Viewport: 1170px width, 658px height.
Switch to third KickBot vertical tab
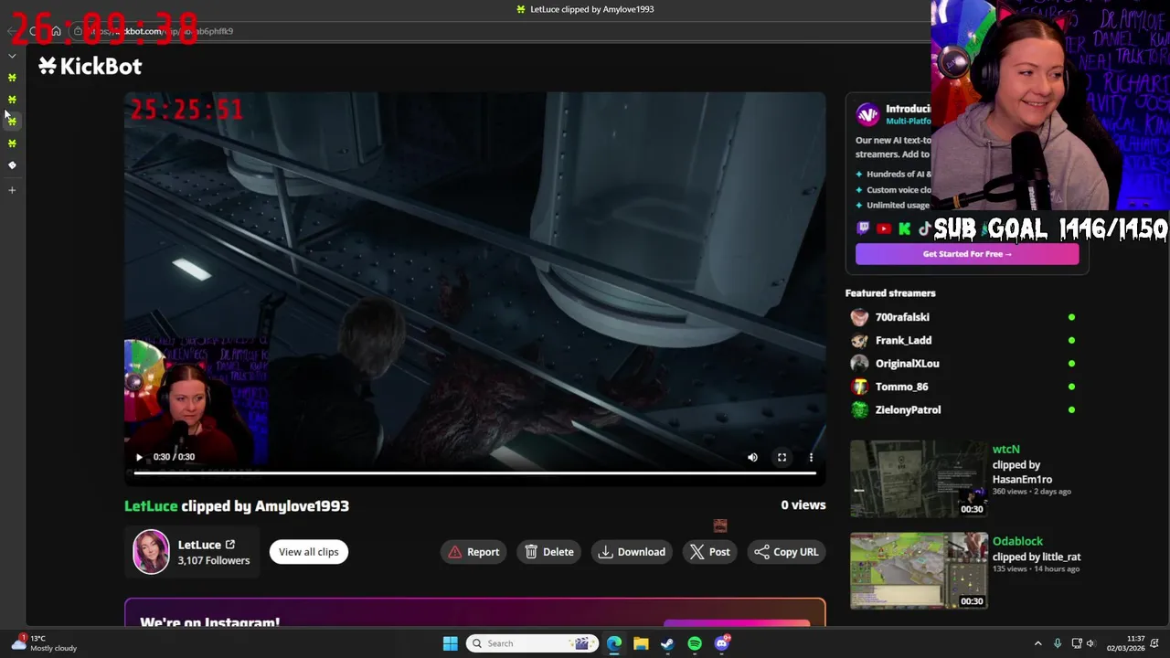coord(12,122)
